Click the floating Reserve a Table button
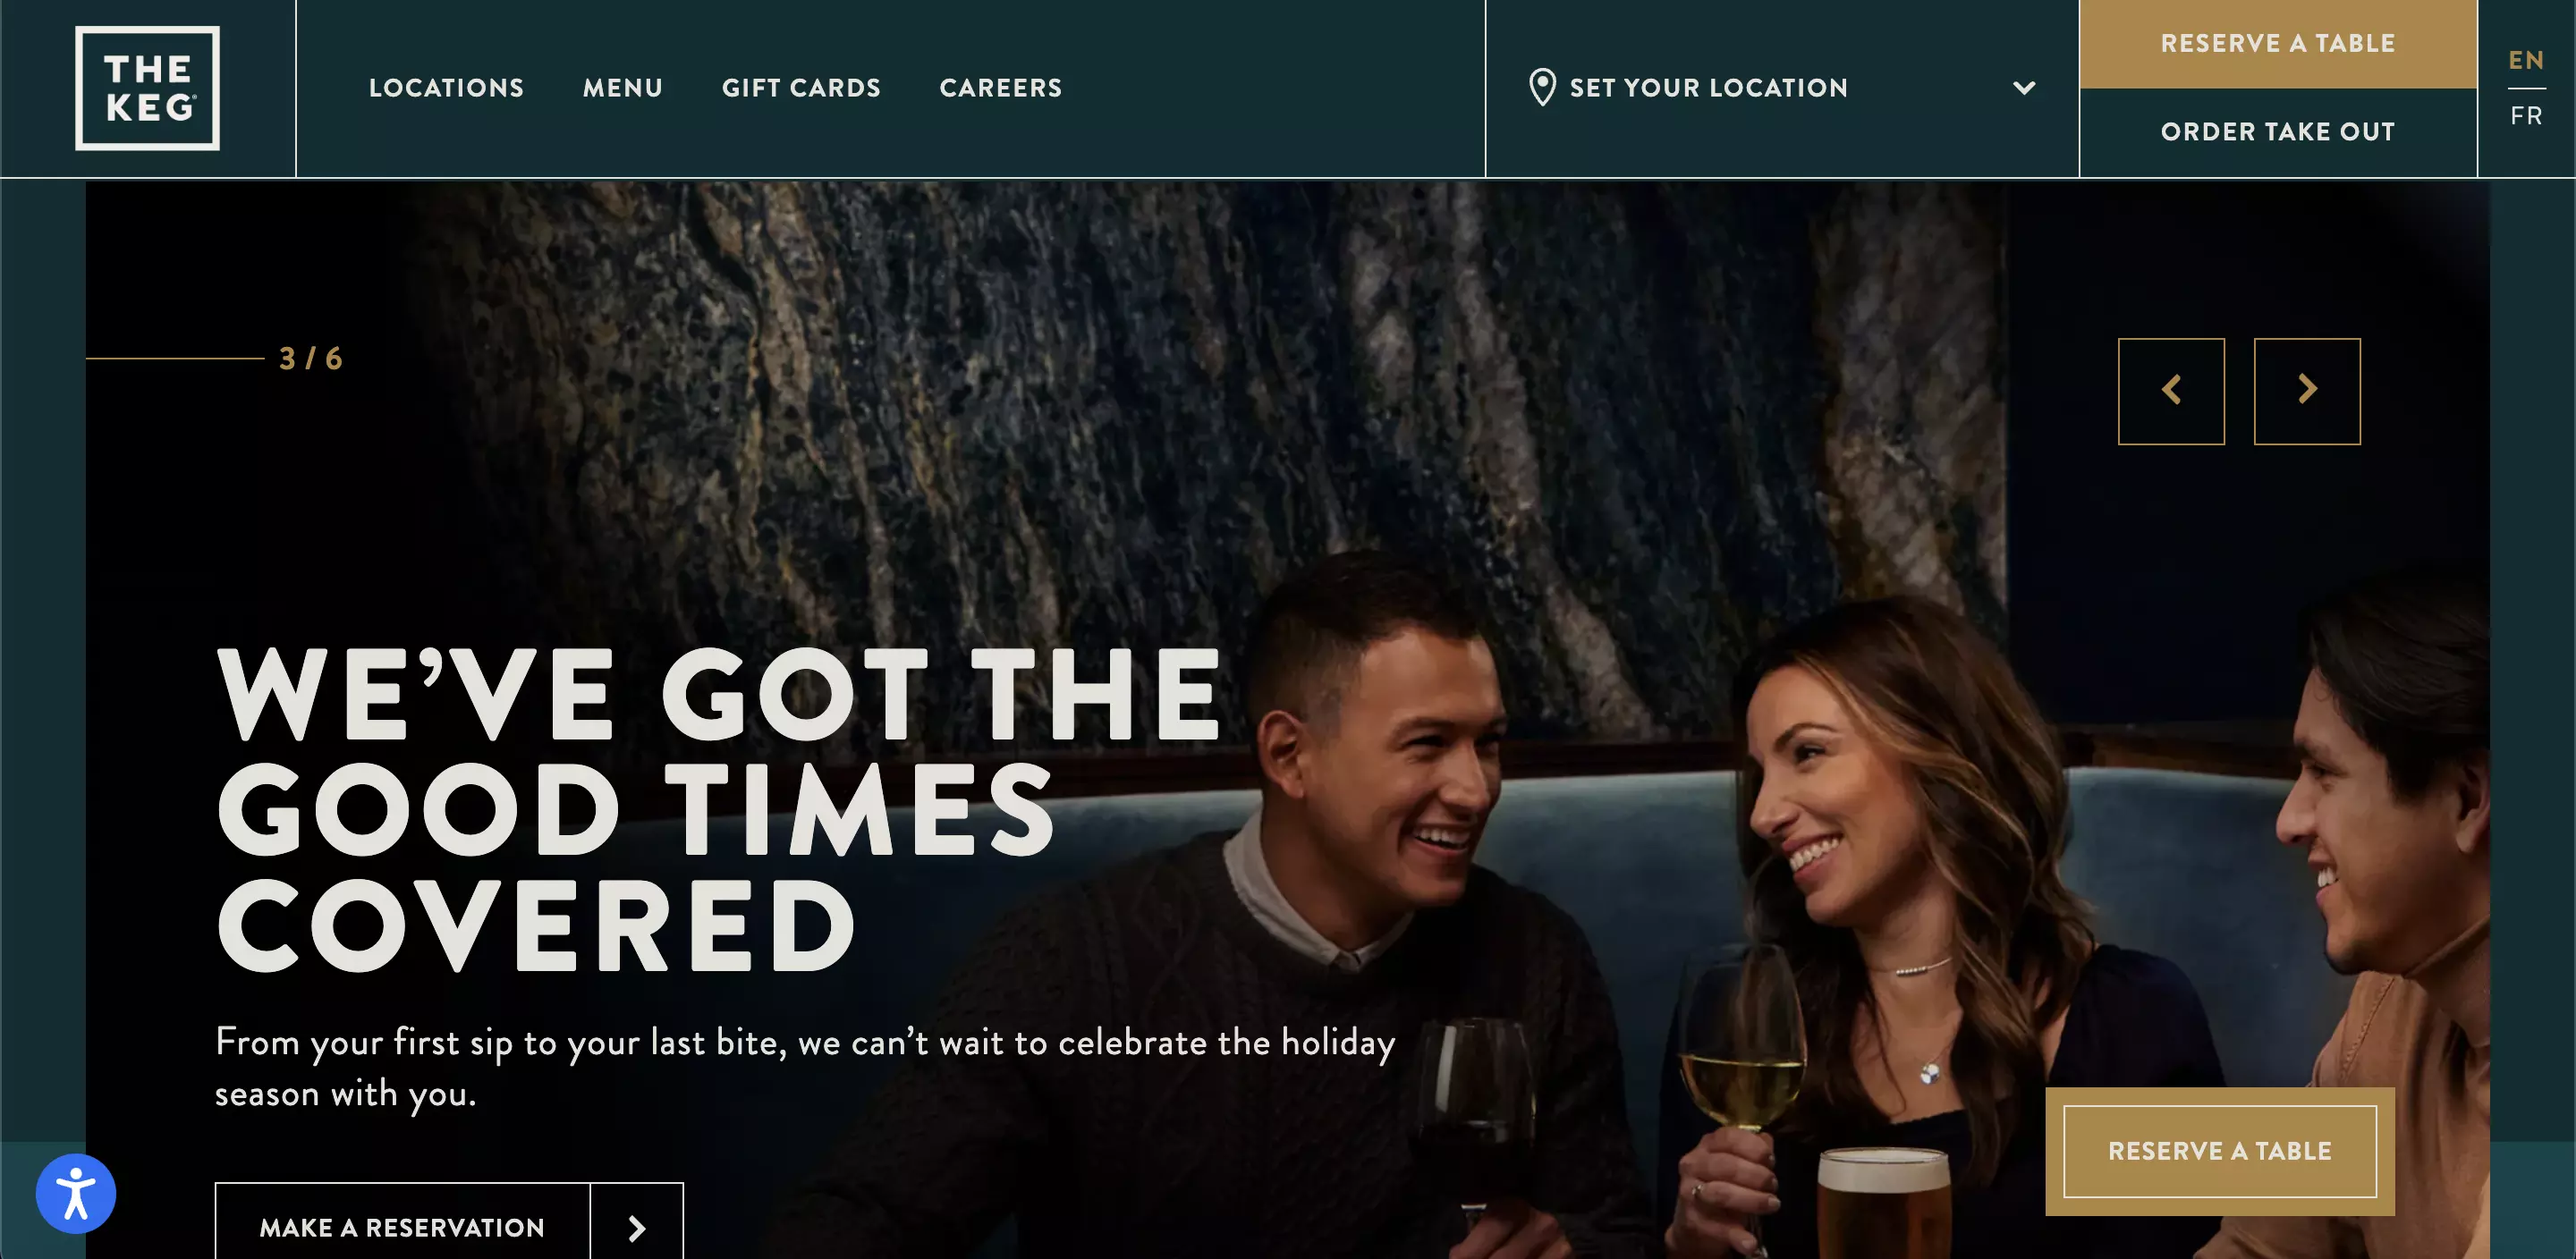The height and width of the screenshot is (1259, 2576). [x=2220, y=1151]
